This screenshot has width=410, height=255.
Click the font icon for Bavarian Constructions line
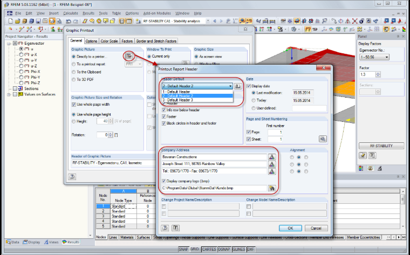click(x=272, y=157)
